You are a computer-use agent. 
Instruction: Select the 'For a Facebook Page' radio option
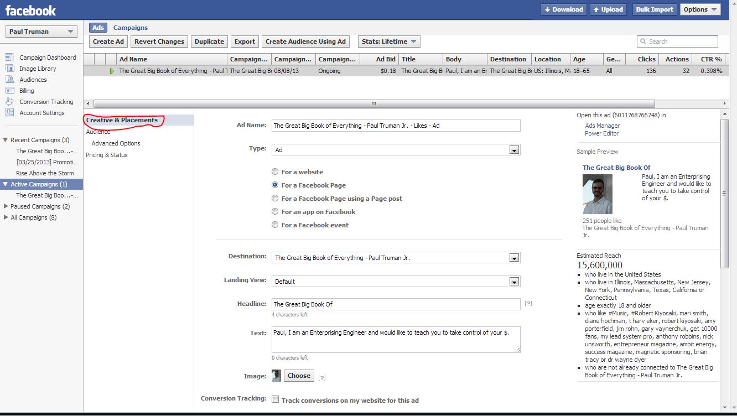(275, 185)
